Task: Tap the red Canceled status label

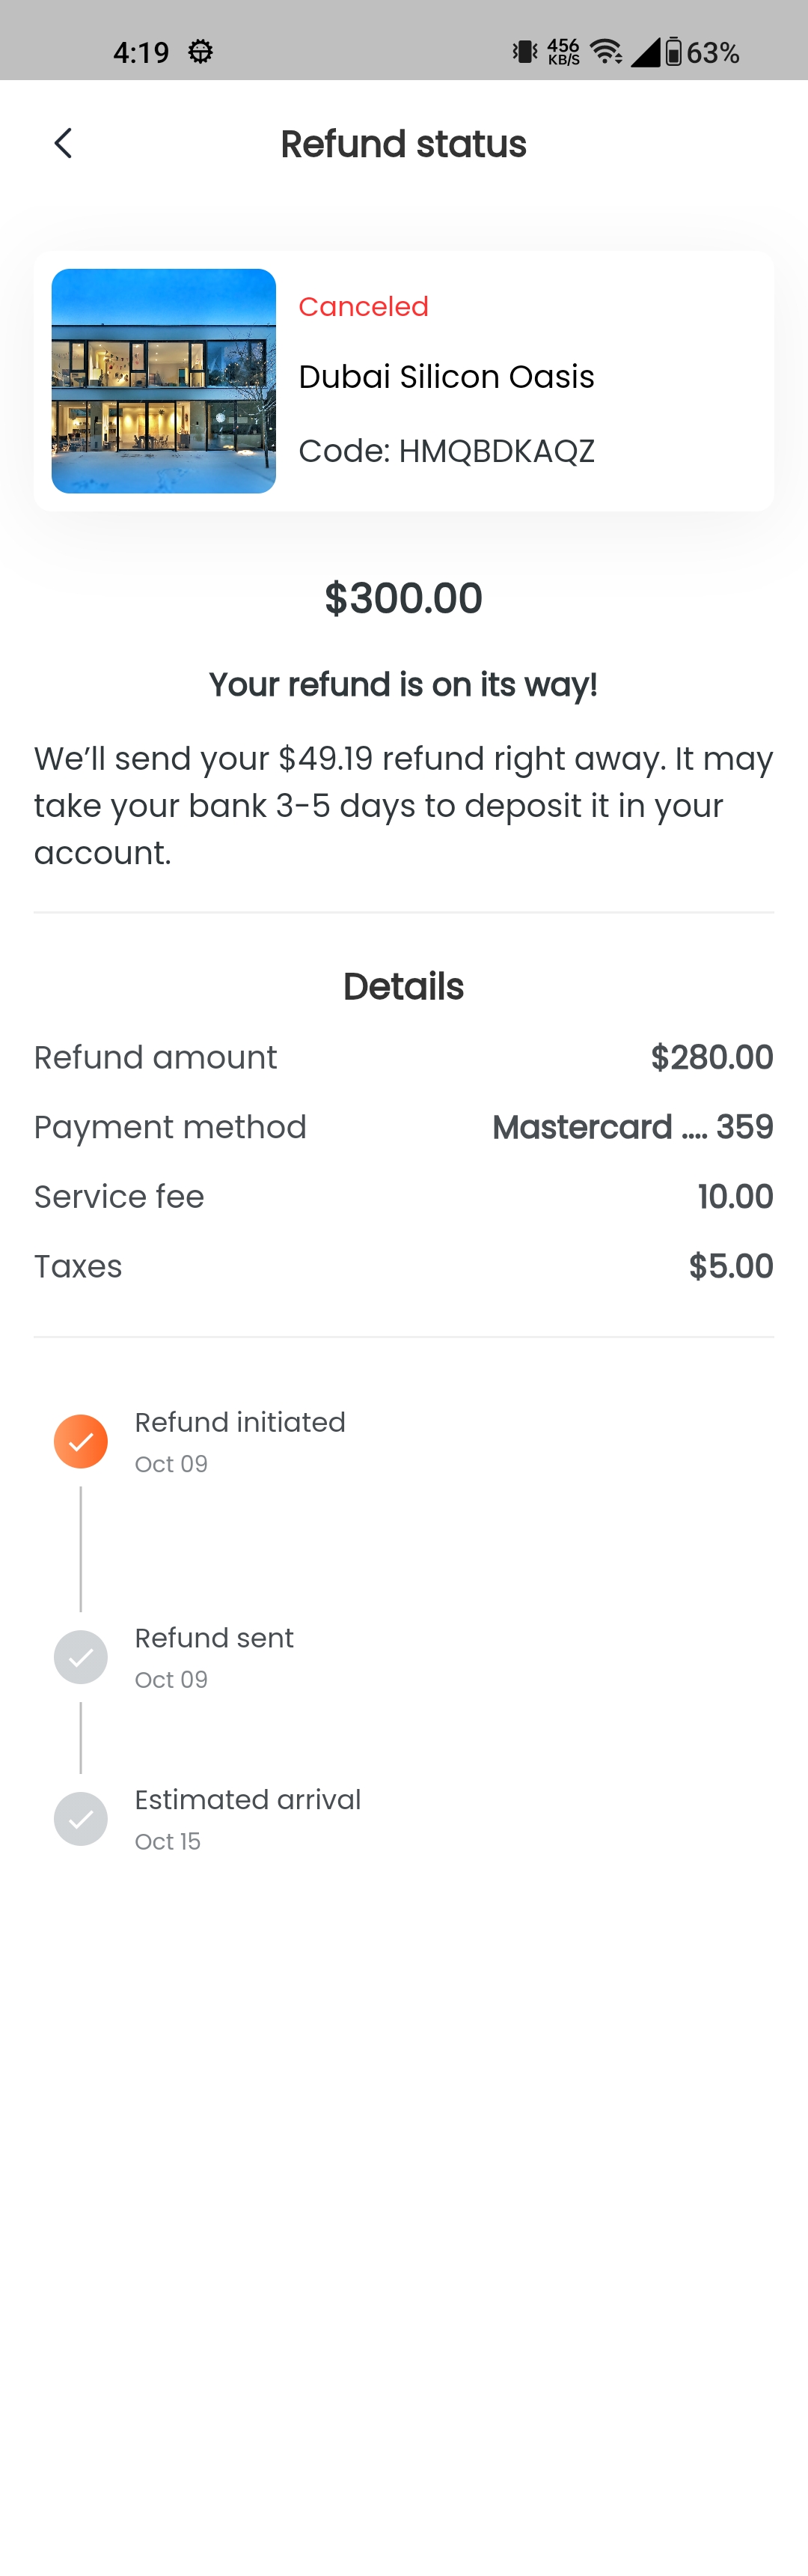Action: tap(364, 306)
